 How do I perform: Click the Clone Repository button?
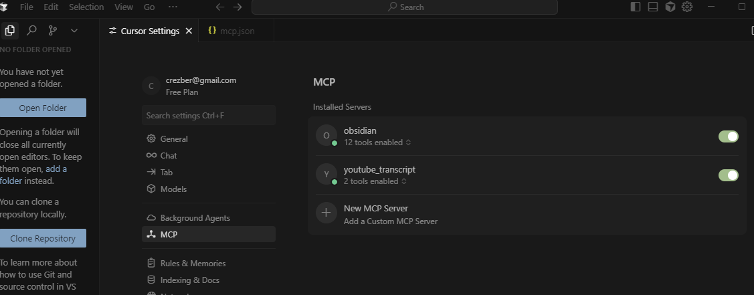tap(43, 238)
